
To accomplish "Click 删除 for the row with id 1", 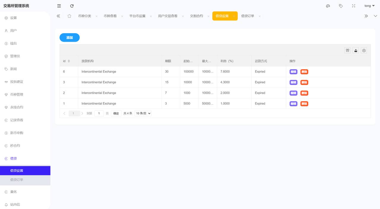I will pos(304,104).
